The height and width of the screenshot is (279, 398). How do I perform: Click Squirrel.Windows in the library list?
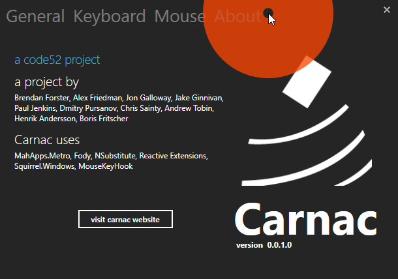coord(44,166)
